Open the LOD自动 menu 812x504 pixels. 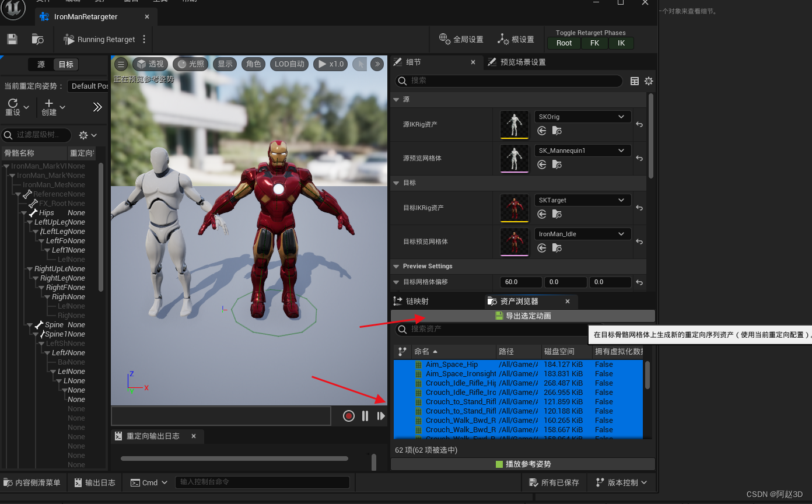[x=289, y=64]
